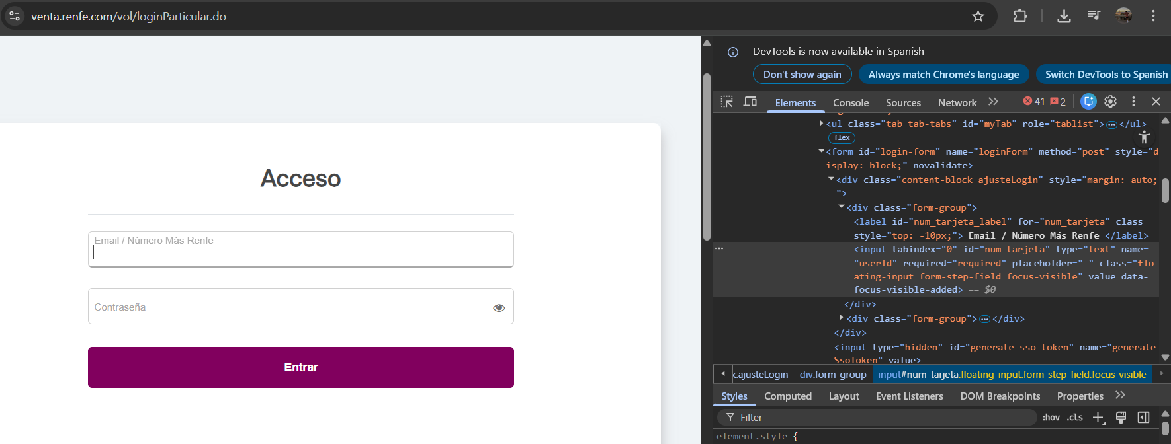Switch to the Console tab
Screen dimensions: 1171x444
pyautogui.click(x=851, y=102)
